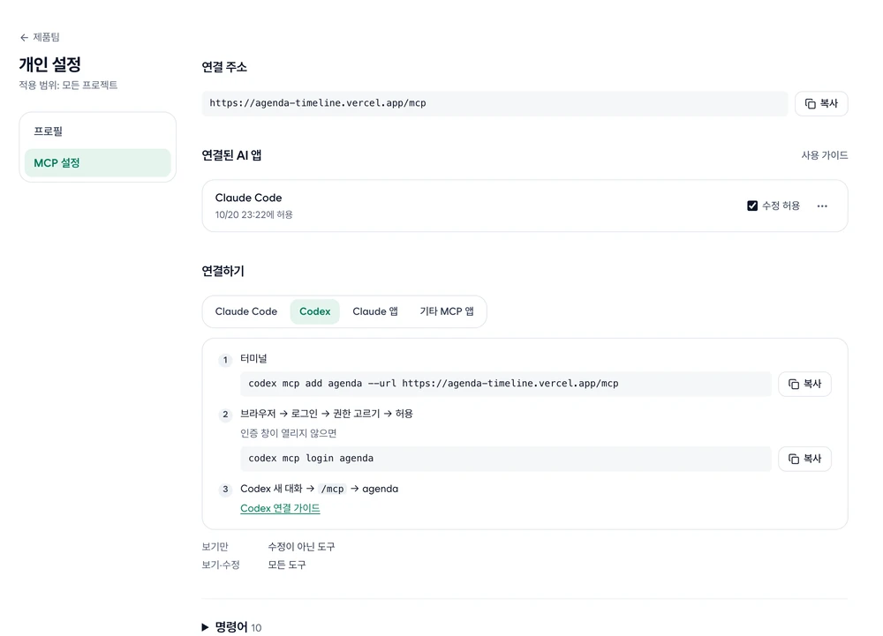
Task: Open the Codex 연결 가이드 link
Action: tap(280, 508)
